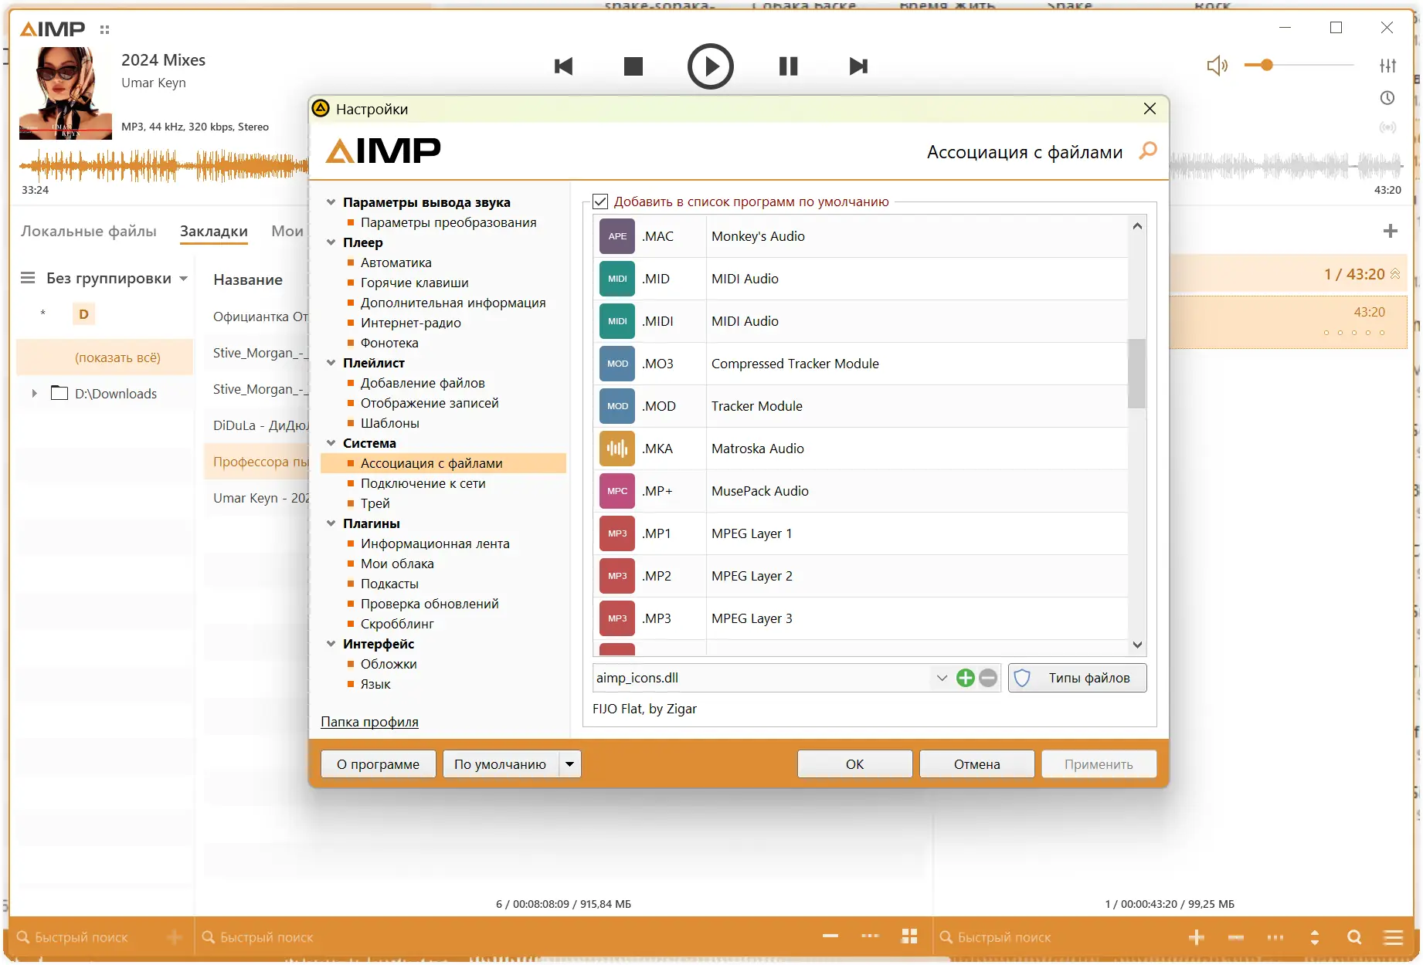Click the MIDI icon for .MID row

pyautogui.click(x=617, y=279)
